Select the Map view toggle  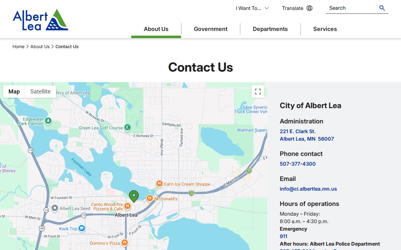click(x=14, y=92)
